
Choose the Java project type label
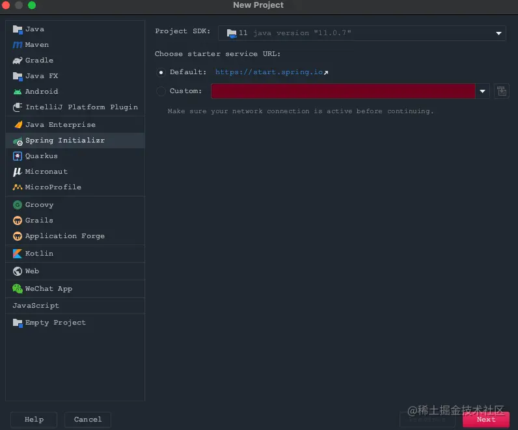[34, 29]
